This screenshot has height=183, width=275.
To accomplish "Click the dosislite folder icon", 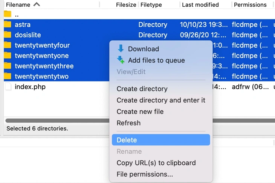I will tap(8, 35).
